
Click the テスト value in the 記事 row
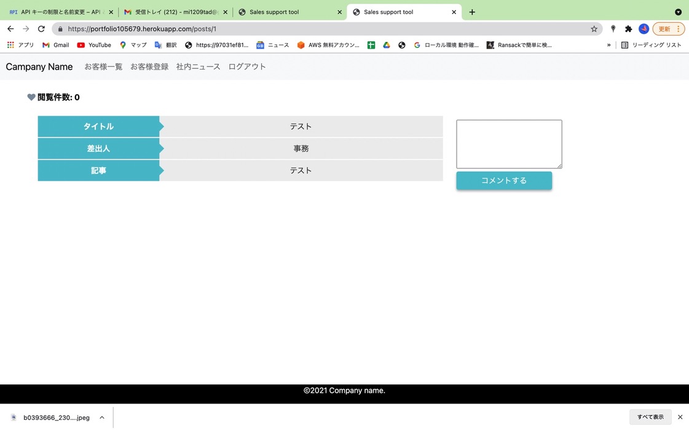coord(301,170)
